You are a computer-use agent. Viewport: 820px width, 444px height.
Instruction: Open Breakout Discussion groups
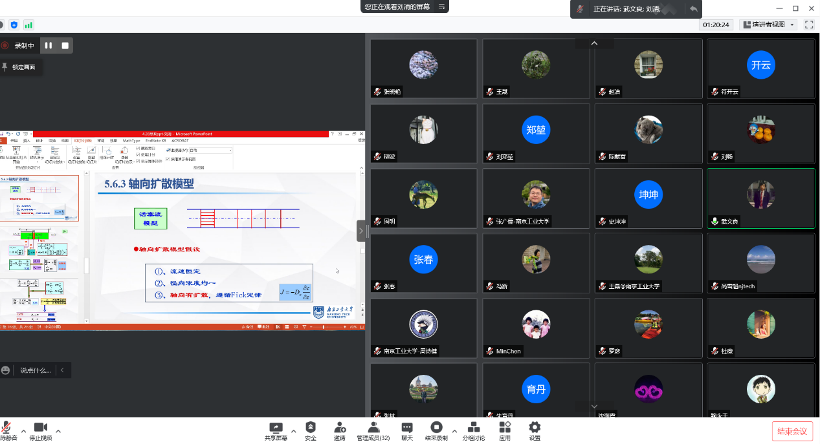tap(473, 428)
